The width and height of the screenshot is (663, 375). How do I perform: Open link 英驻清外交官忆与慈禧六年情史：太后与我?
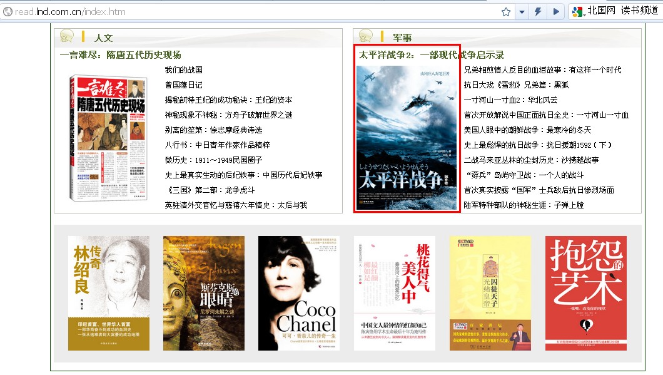click(236, 205)
